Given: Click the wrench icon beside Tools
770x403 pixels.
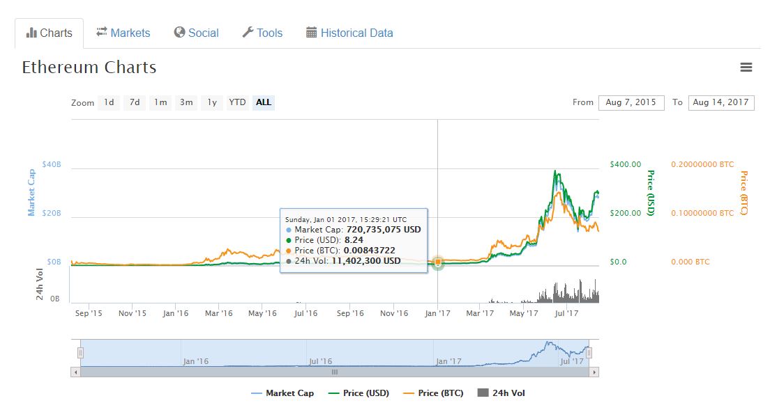Looking at the screenshot, I should point(248,32).
